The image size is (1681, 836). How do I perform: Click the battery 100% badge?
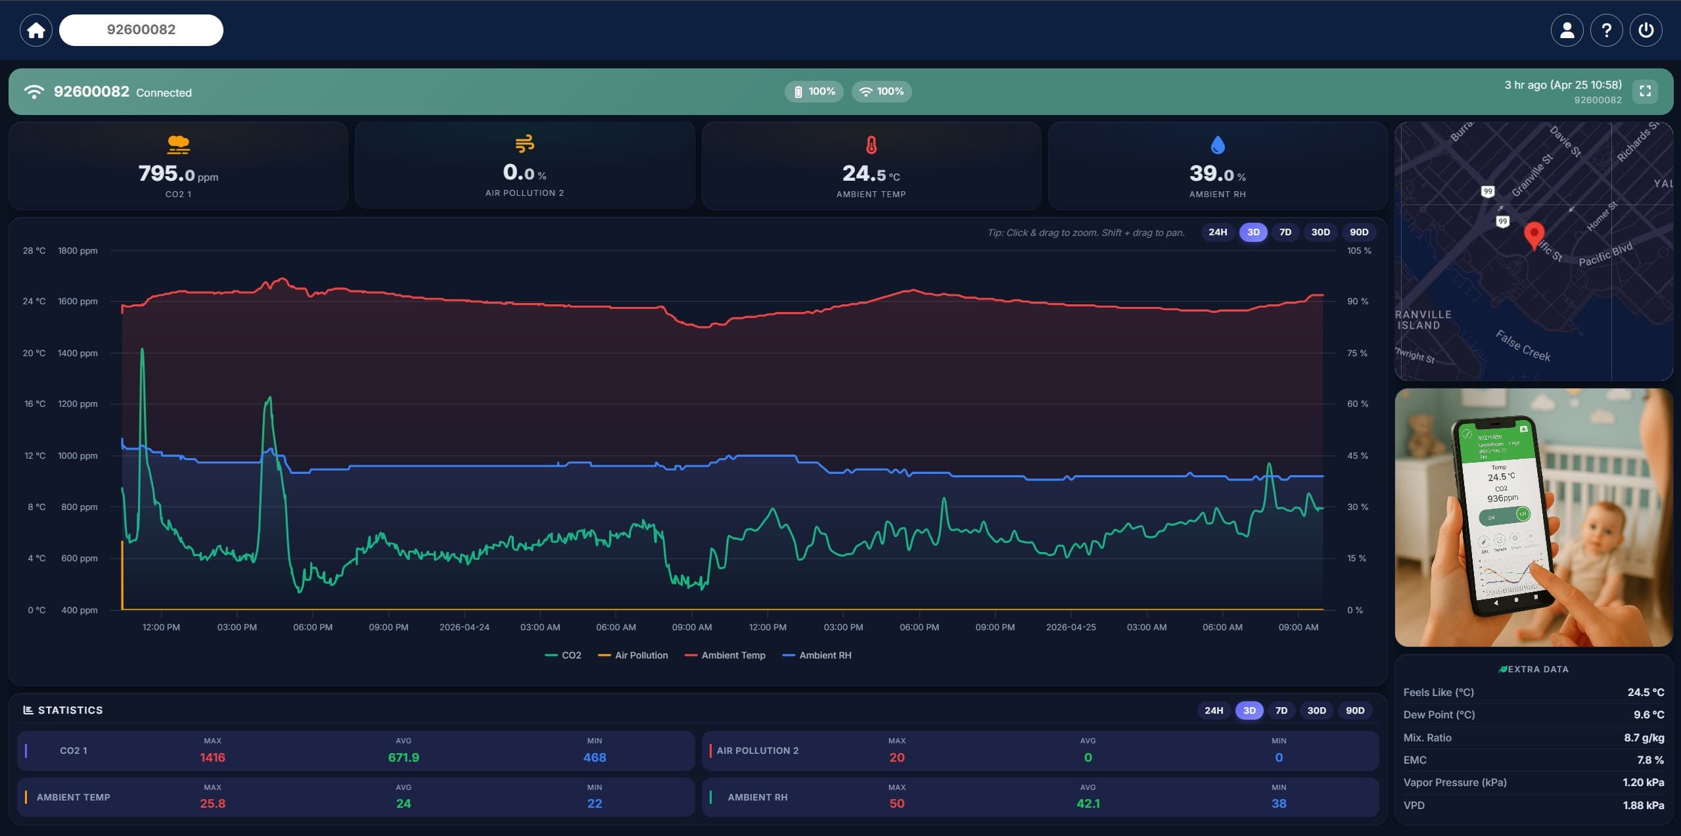814,91
